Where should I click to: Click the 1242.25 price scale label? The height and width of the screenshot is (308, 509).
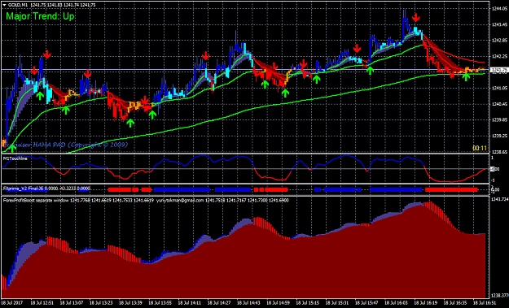click(x=499, y=56)
